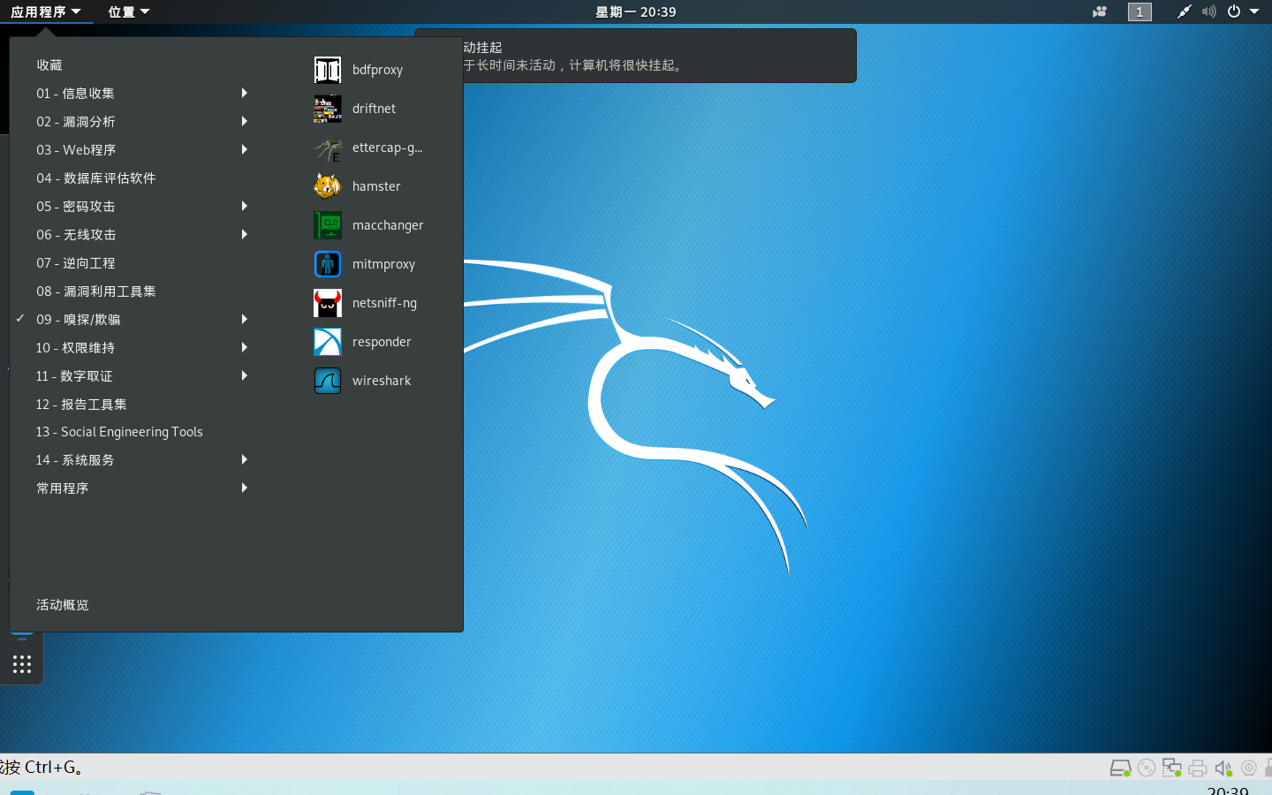Start ettercap-graphical via its icon
The height and width of the screenshot is (795, 1272).
pos(328,148)
